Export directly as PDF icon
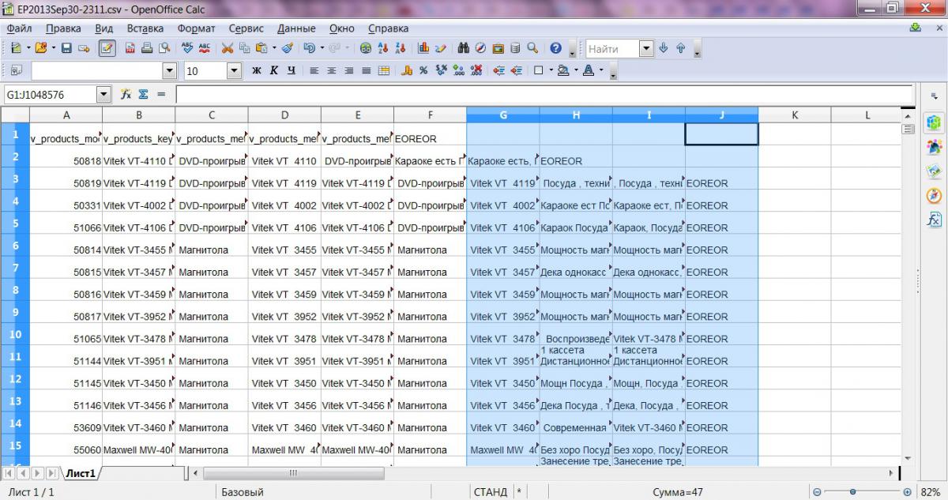Image resolution: width=948 pixels, height=500 pixels. 130,48
